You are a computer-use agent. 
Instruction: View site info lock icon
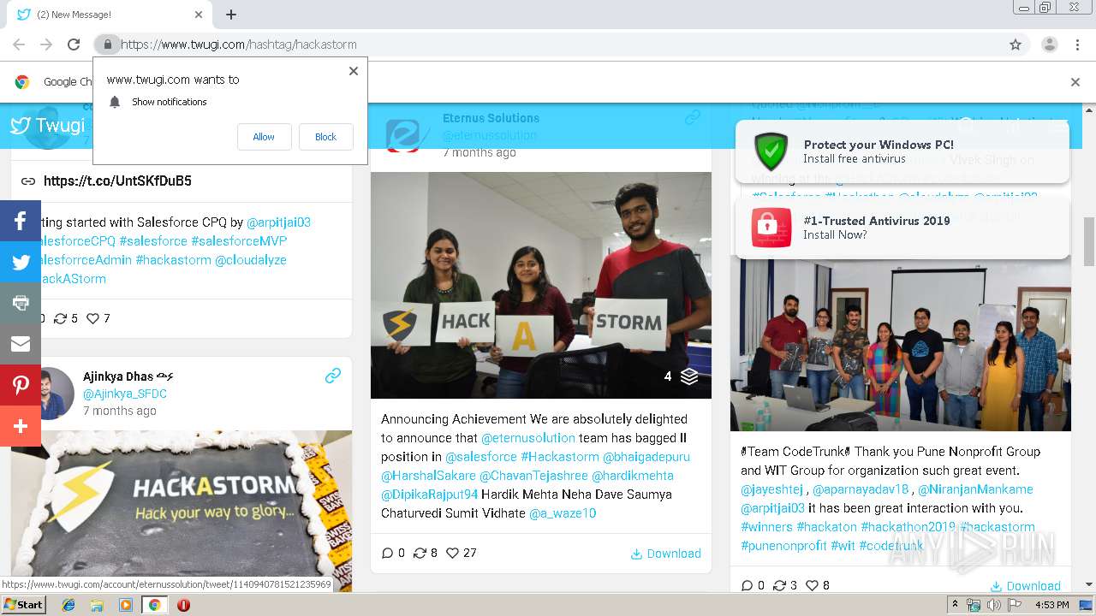[107, 44]
